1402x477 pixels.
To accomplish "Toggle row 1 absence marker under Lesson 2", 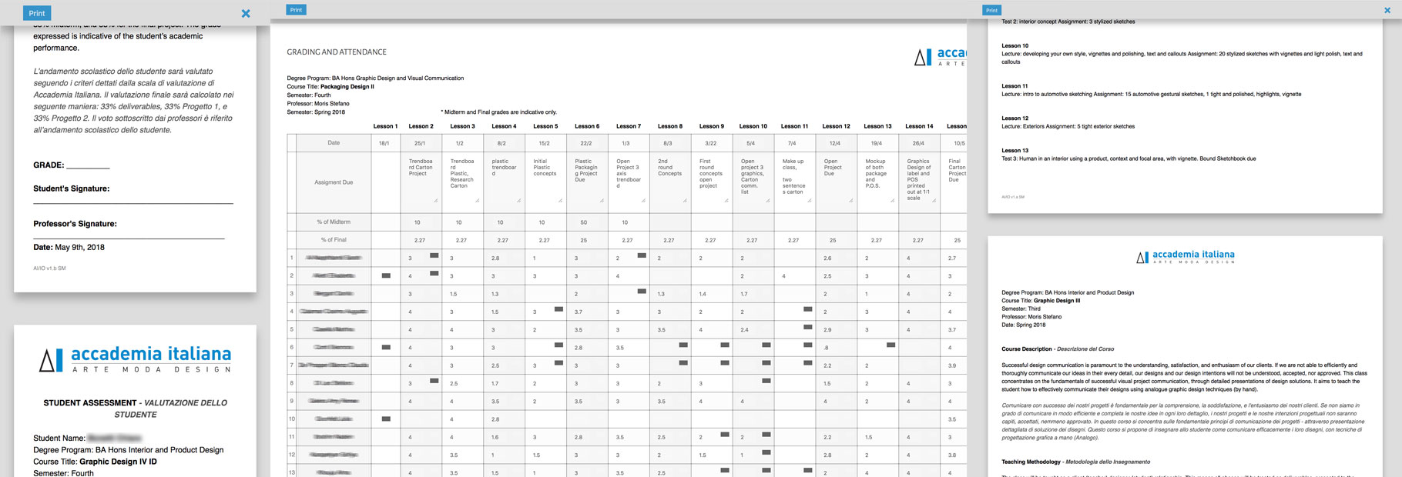I will point(434,255).
